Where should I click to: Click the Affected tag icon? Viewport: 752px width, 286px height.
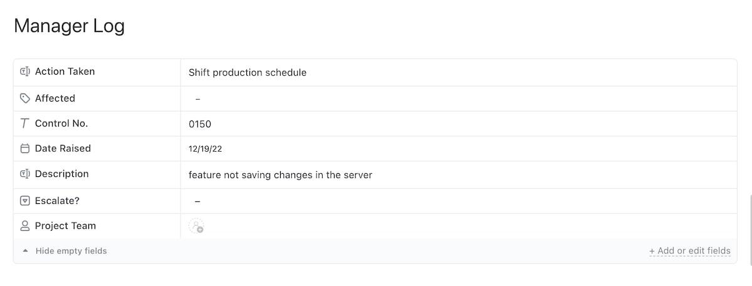25,98
